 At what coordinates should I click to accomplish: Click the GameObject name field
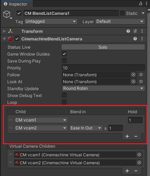[x=71, y=13]
